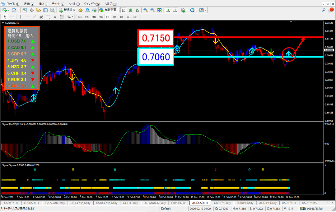Image resolution: width=336 pixels, height=212 pixels.
Task: Click the search magnifier in top right
Action: pos(324,10)
